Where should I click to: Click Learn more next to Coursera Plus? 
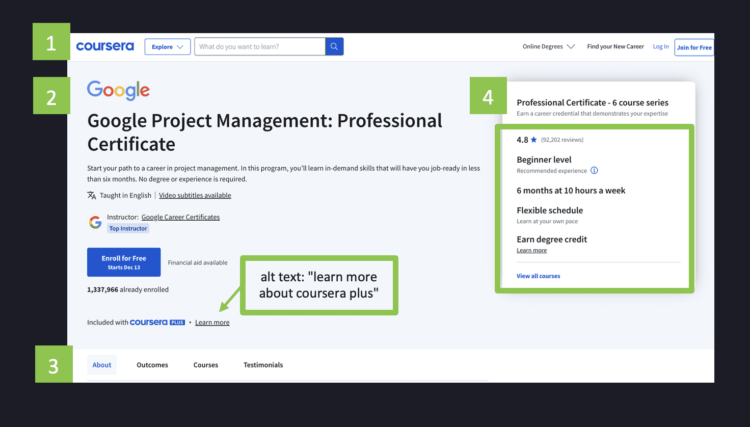click(x=212, y=323)
